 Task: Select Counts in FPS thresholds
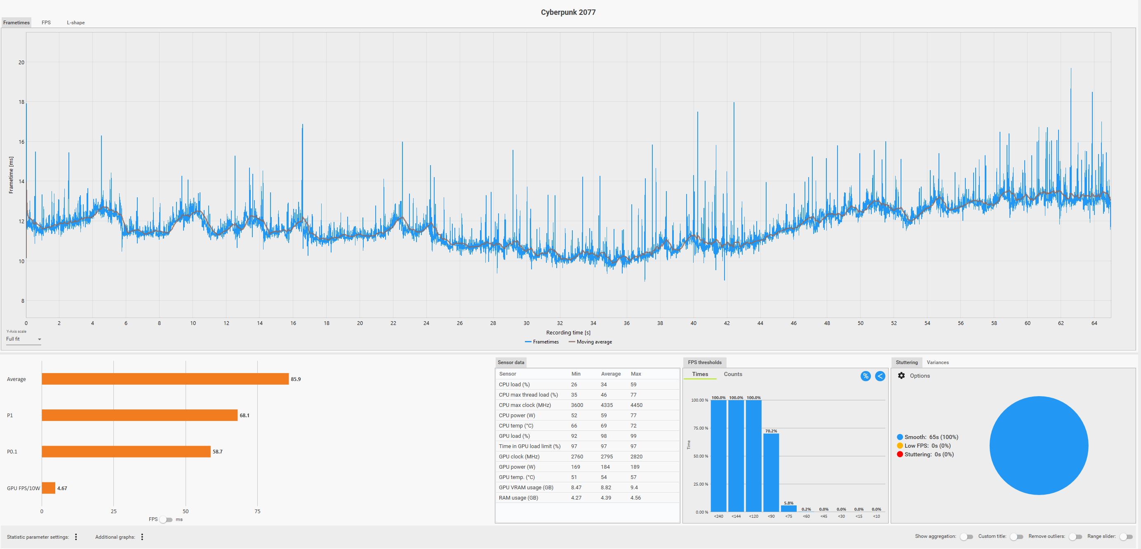click(733, 374)
